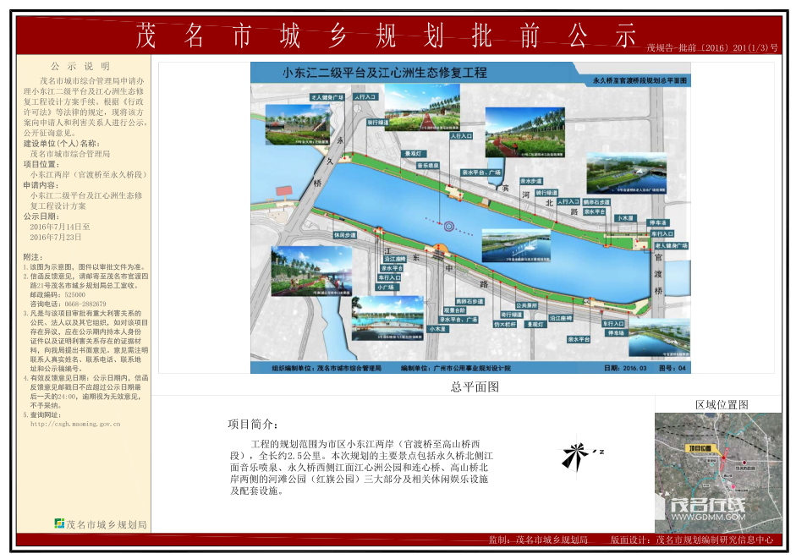Screen dimensions: 796x559
Task: Click the footer 版面设计:茂名市规划编制研究信息中心
Action: 692,540
